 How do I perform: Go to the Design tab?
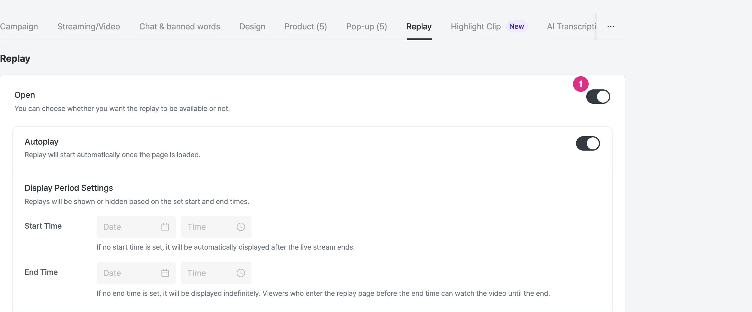(x=252, y=27)
